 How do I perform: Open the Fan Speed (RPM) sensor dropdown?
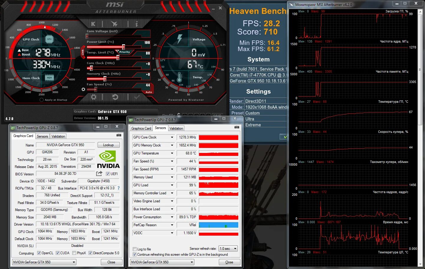tap(172, 169)
